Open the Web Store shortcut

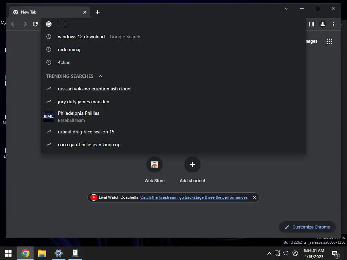coord(155,170)
